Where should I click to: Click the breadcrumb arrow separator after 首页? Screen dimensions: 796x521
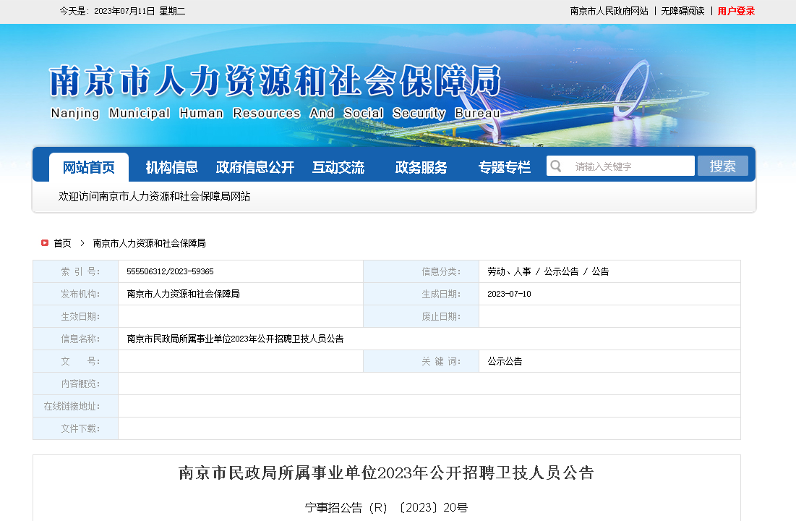[82, 243]
